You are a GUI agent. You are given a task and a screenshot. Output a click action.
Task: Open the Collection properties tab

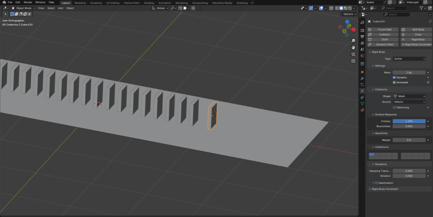(362, 64)
